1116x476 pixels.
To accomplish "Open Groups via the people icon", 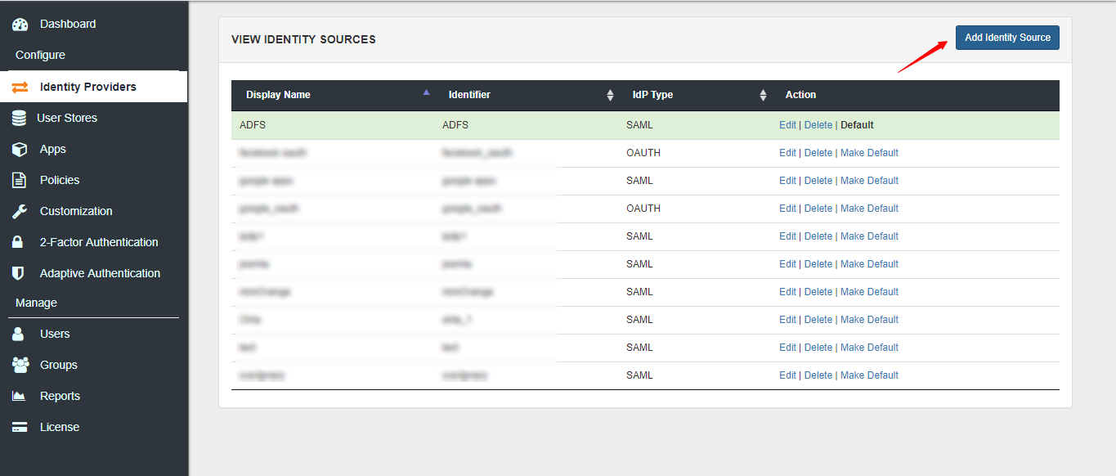I will point(20,364).
